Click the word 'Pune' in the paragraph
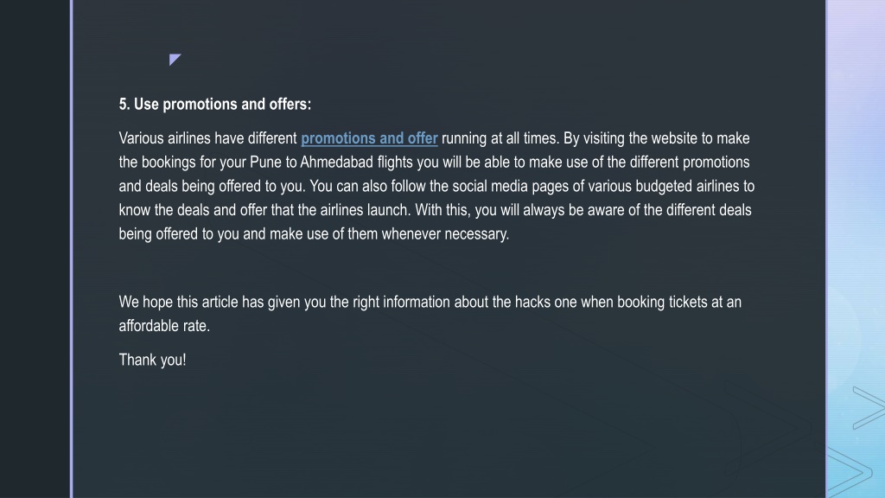The image size is (885, 498). click(x=265, y=163)
